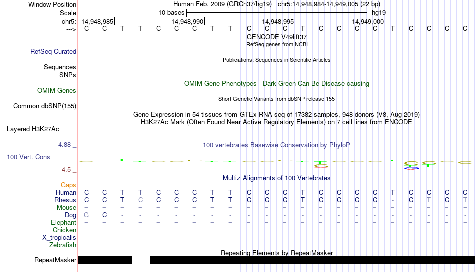
Task: Click the 10 bases scale bar
Action: (277, 13)
